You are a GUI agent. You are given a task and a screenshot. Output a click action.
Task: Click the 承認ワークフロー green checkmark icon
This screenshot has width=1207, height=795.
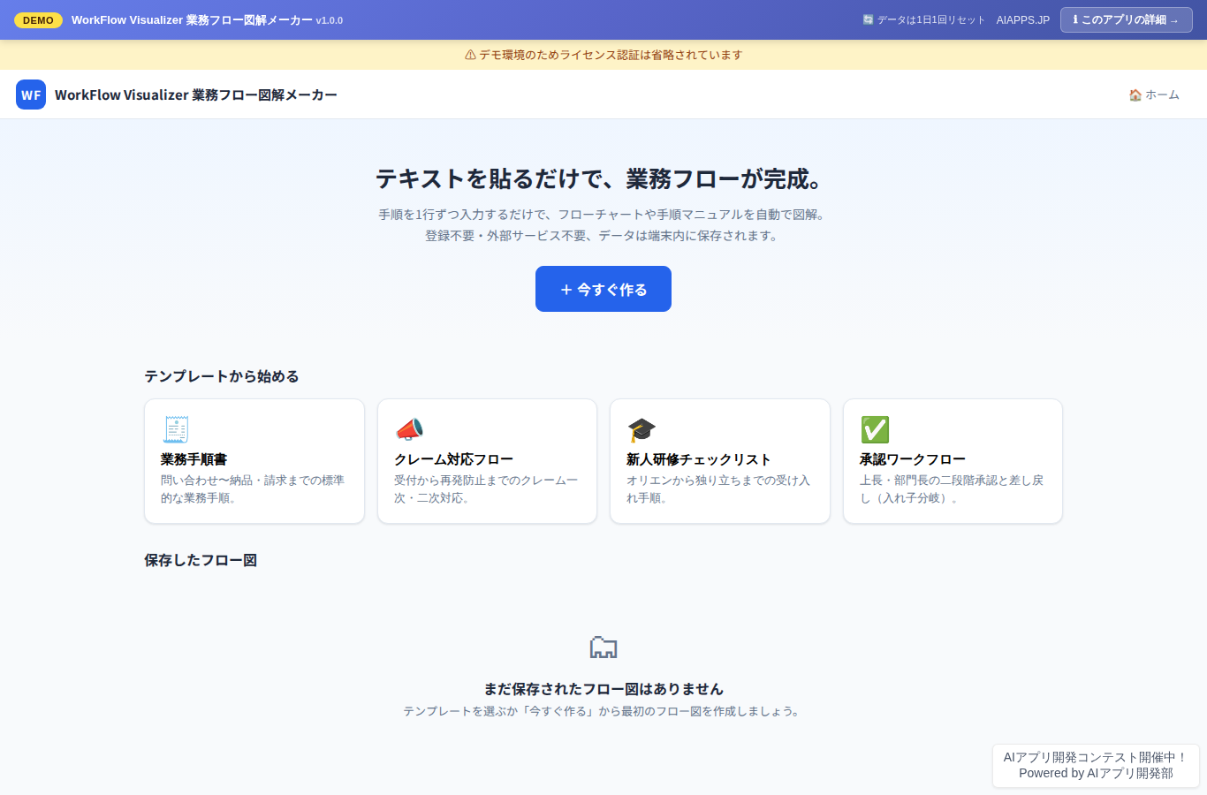point(875,429)
